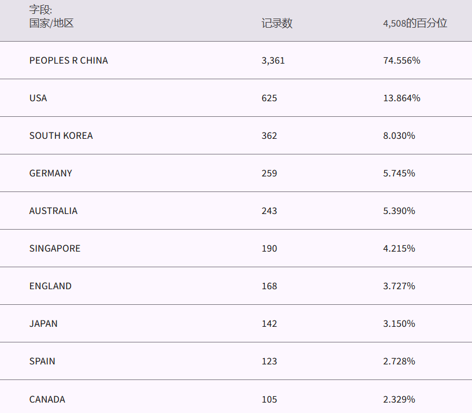Select the PEOPLES R CHINA row label
Viewport: 472px width, 413px height.
coord(68,60)
